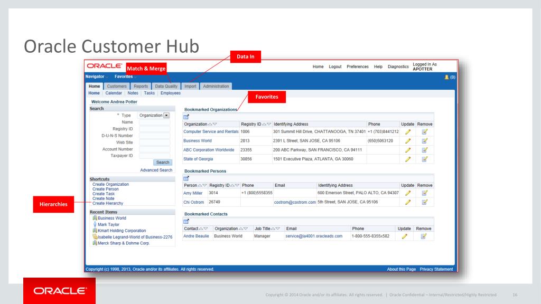This screenshot has width=541, height=304.
Task: Remove Business World organization bookmark icon
Action: [x=425, y=141]
